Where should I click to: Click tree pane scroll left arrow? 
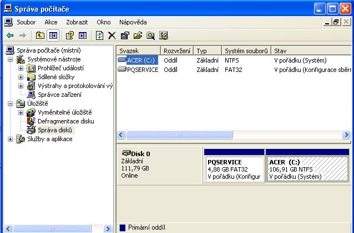pyautogui.click(x=8, y=229)
